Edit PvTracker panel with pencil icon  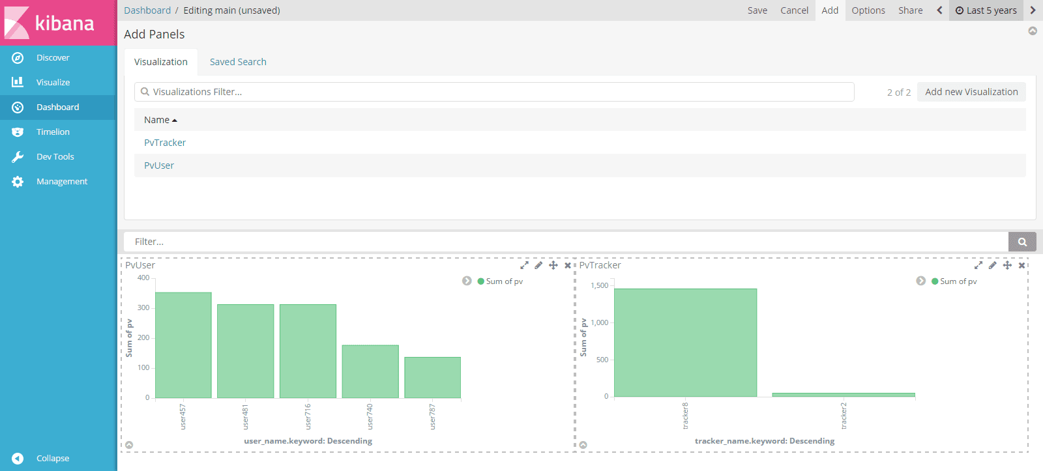(x=992, y=265)
